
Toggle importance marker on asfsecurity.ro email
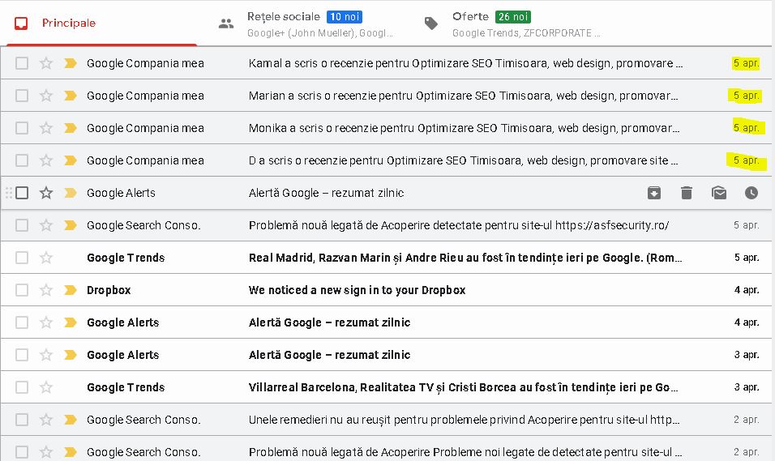(71, 225)
